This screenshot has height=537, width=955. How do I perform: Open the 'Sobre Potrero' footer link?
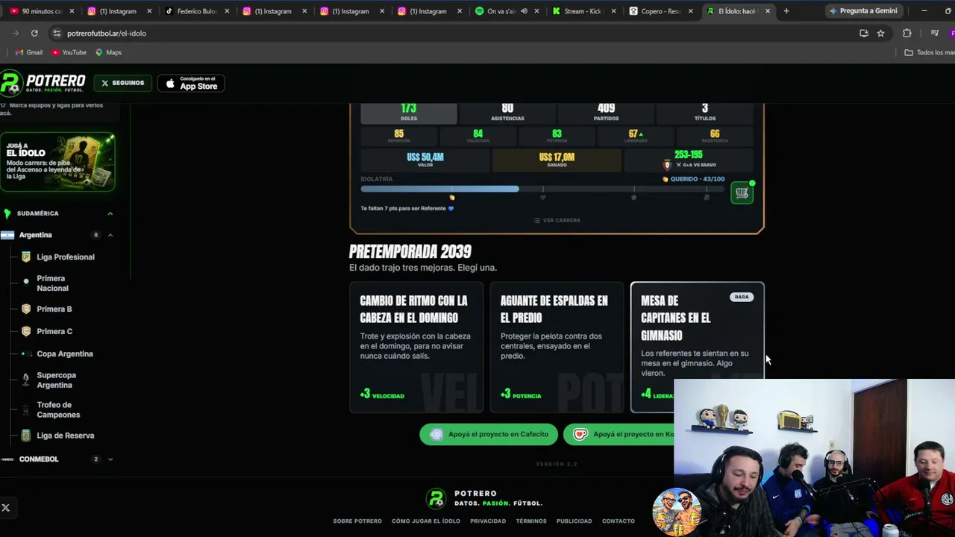[x=357, y=521]
